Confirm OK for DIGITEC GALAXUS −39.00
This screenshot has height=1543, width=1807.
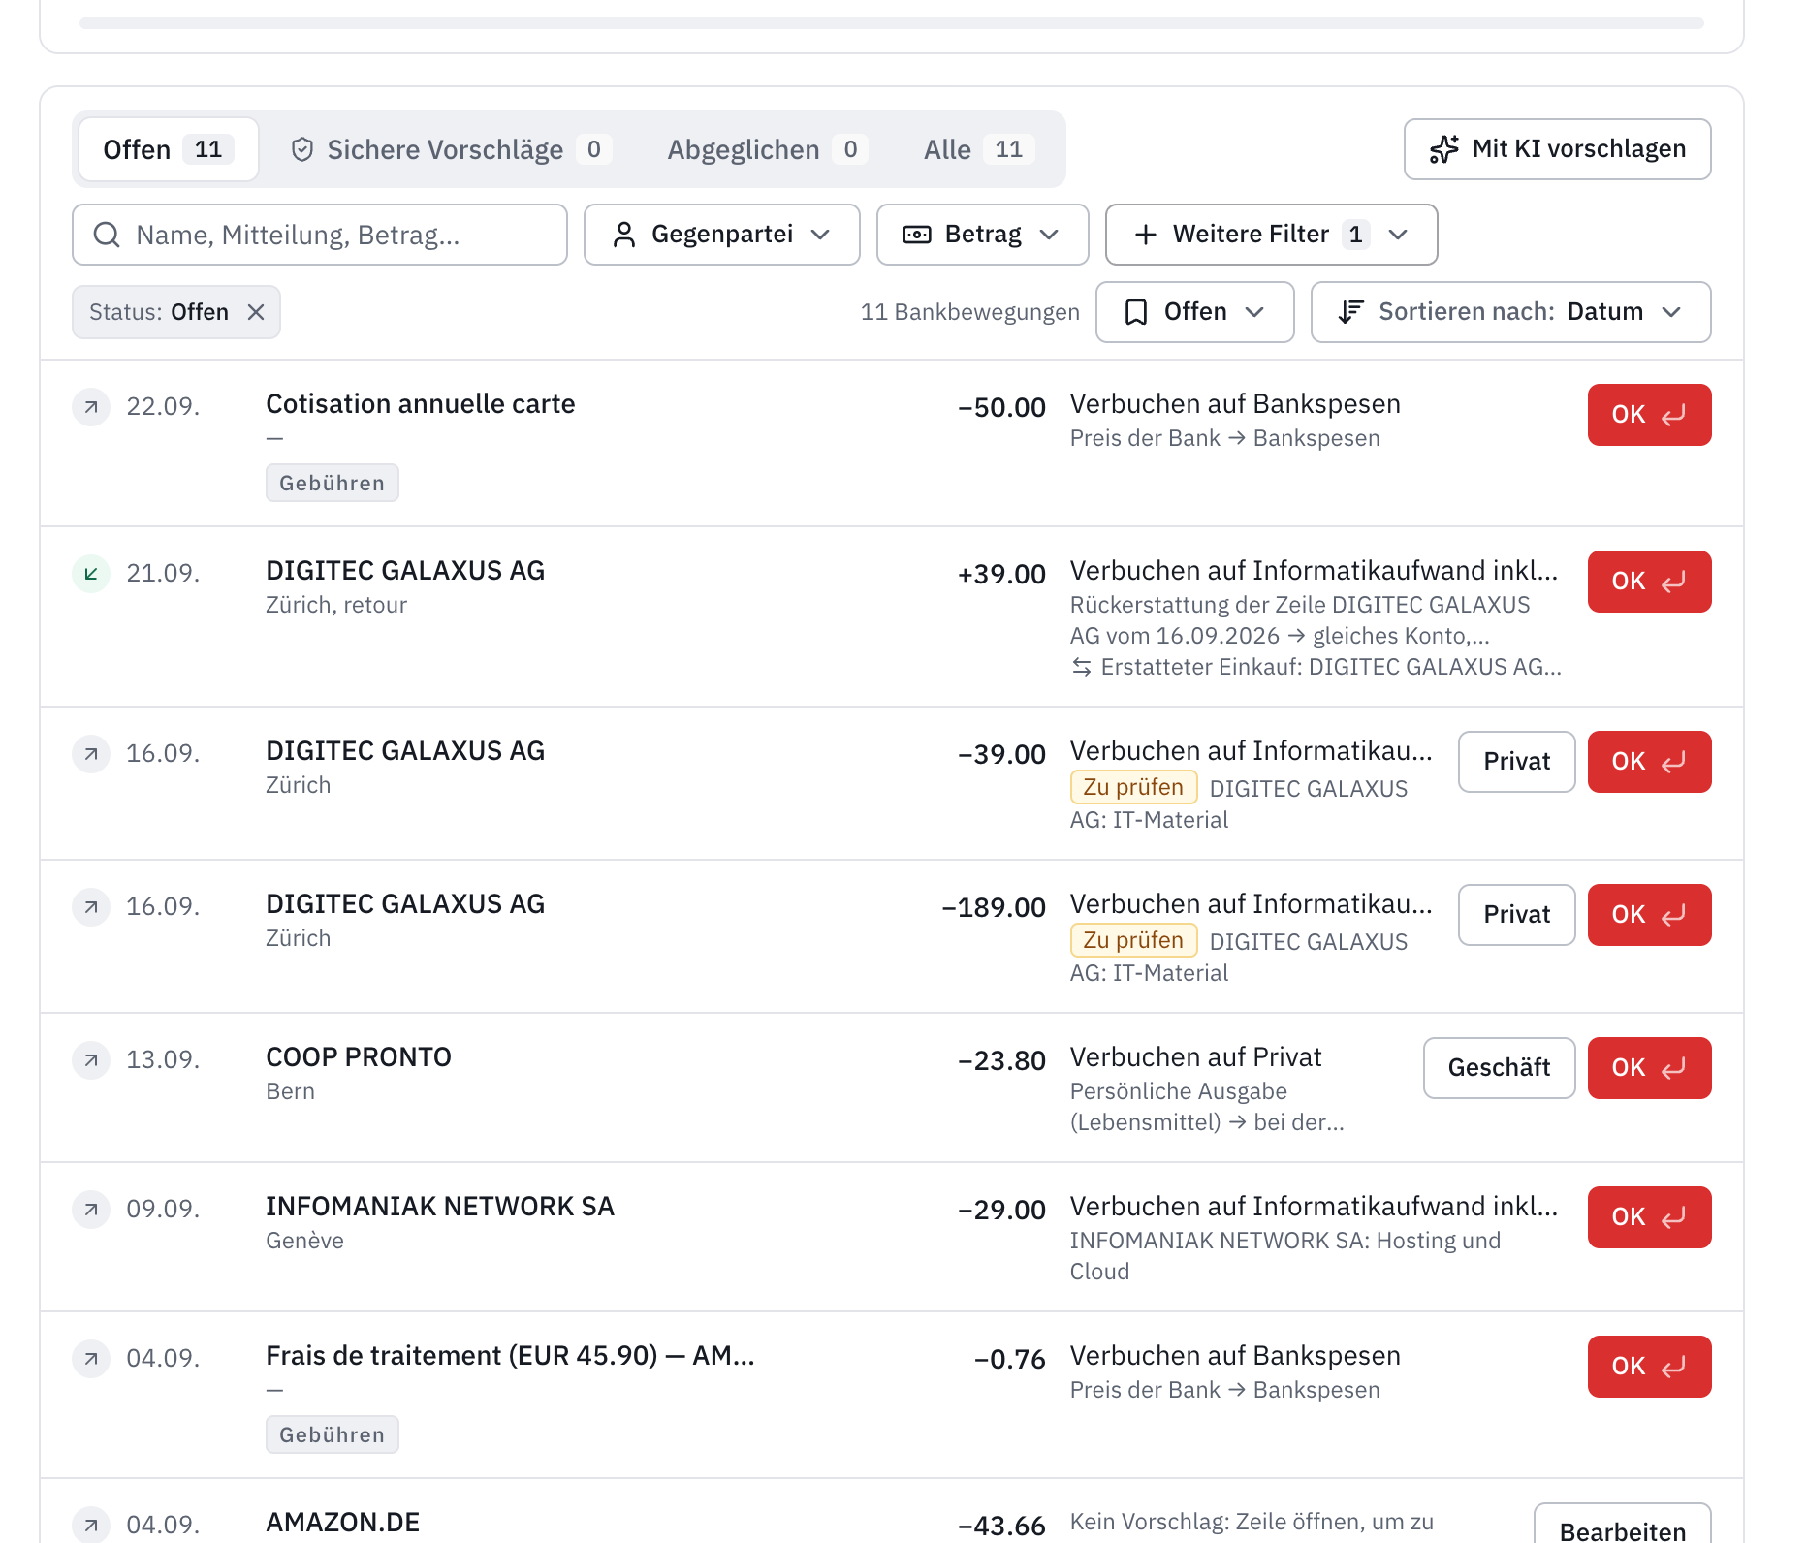point(1649,762)
